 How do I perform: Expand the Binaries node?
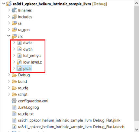(x=9, y=10)
